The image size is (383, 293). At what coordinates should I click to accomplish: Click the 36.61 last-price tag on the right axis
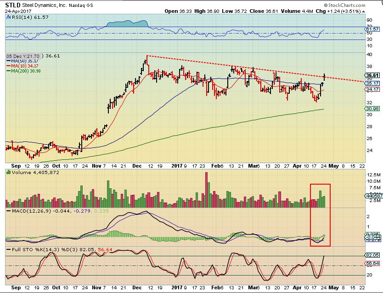tap(372, 75)
